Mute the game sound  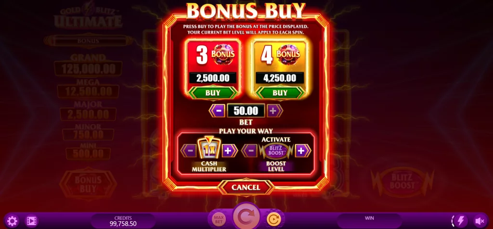480,221
